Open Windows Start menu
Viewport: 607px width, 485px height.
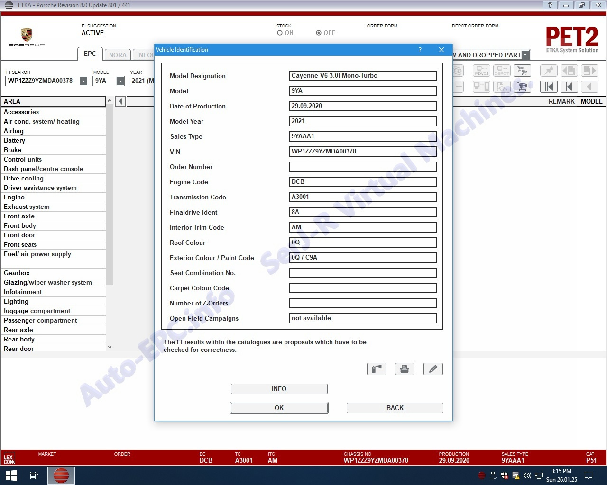click(10, 475)
